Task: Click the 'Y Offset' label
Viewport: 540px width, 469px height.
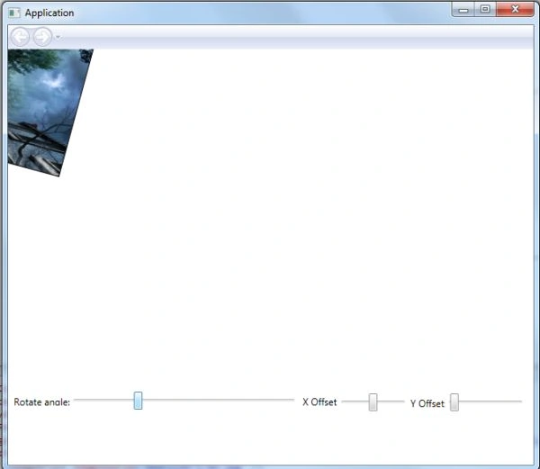Action: point(427,403)
